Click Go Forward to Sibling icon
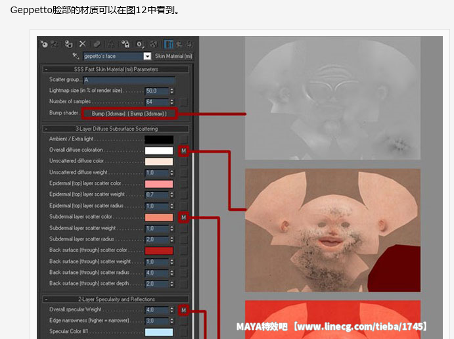The image size is (454, 339). tap(189, 44)
